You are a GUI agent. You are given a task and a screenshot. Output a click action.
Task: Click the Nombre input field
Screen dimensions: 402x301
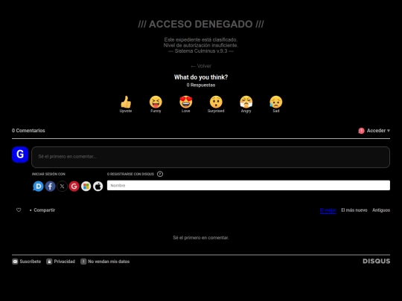[x=249, y=185]
